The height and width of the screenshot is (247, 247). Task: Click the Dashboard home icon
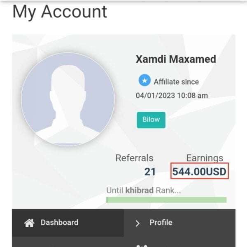[29, 223]
